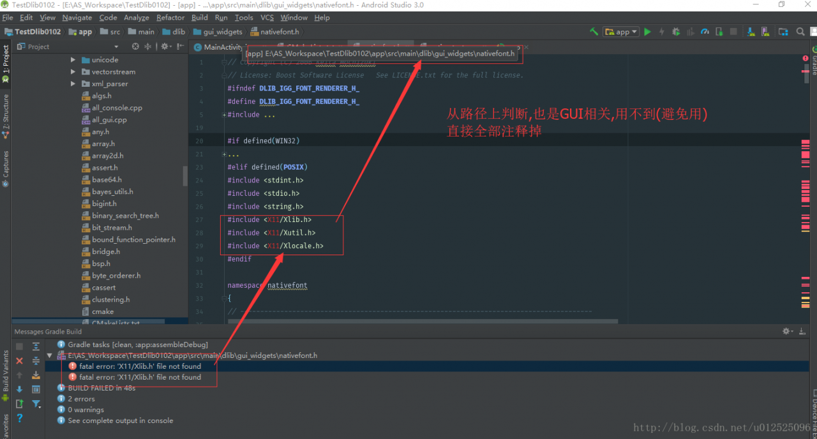Expand folded block on line 21

[x=223, y=154]
